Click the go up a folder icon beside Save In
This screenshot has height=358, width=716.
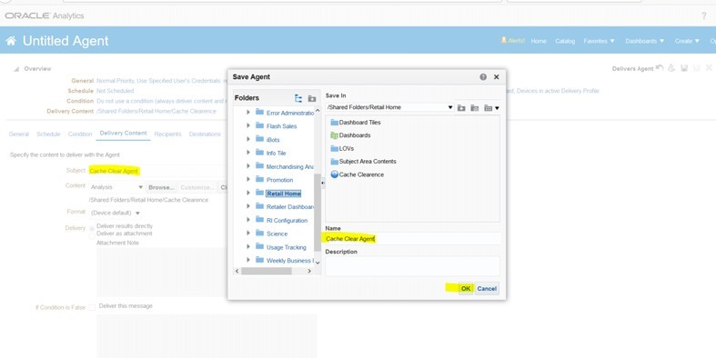[x=461, y=107]
